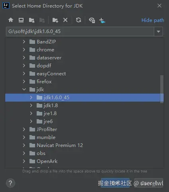Expand the firefox folder chevron
Screen dimensions: 169x192
click(x=24, y=82)
